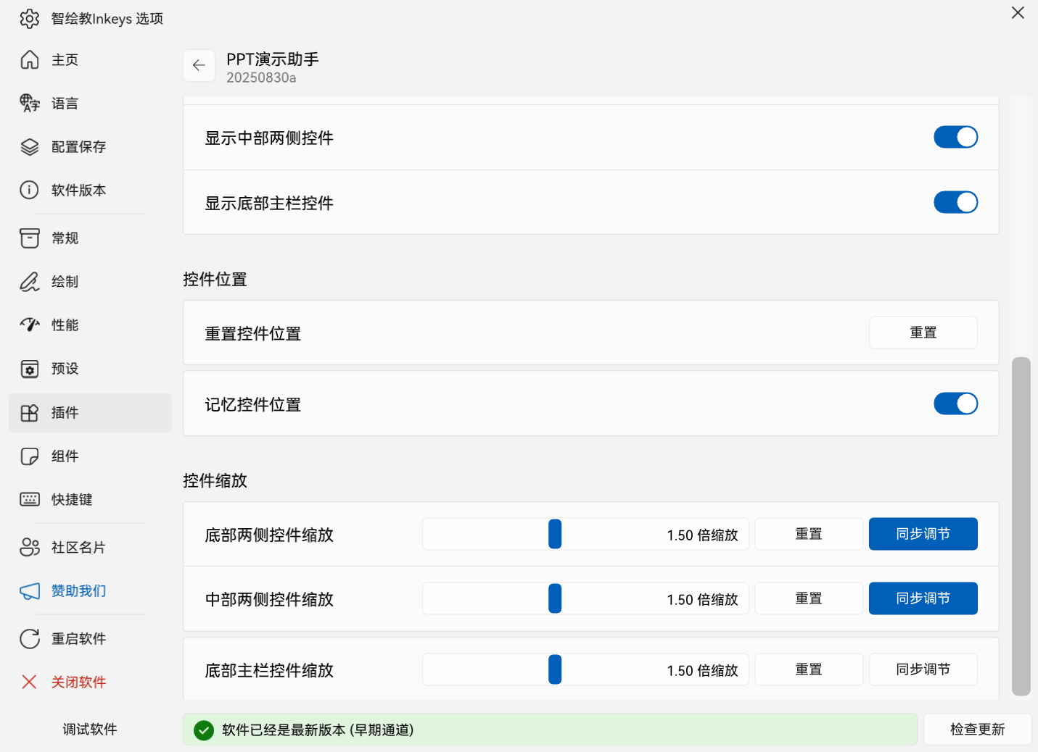Screen dimensions: 1038x752
Task: Open the 社区名片 menu item
Action: click(x=78, y=548)
